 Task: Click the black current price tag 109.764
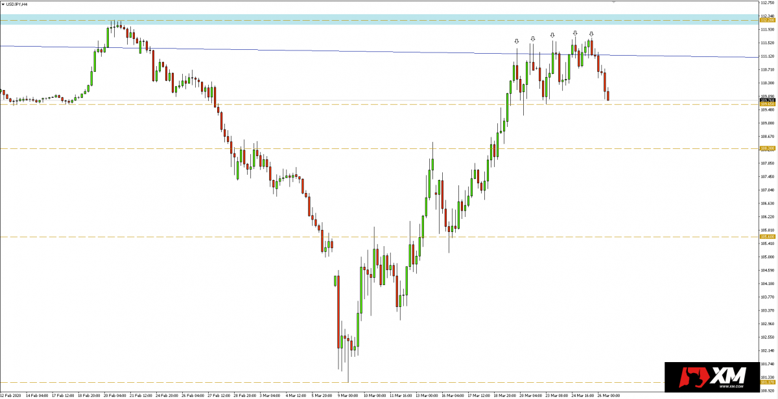pyautogui.click(x=768, y=100)
